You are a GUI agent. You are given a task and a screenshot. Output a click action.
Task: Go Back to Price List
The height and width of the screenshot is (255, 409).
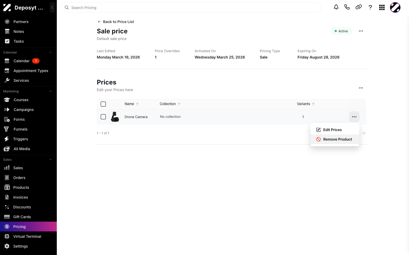[116, 22]
